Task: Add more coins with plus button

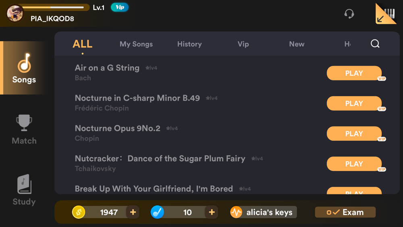Action: coord(133,212)
